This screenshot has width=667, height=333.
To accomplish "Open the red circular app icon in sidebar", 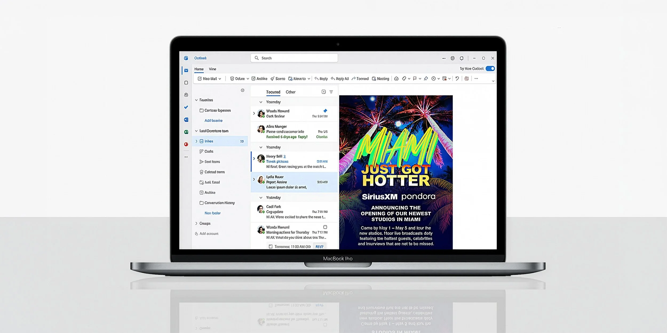I will pyautogui.click(x=186, y=144).
